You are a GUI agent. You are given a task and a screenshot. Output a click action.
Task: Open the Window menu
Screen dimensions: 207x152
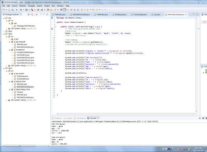[x=60, y=6]
